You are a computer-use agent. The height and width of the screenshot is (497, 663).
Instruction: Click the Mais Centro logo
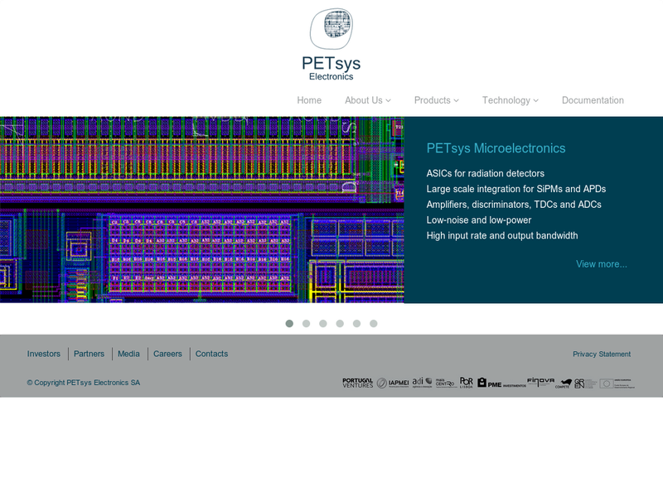click(x=446, y=383)
